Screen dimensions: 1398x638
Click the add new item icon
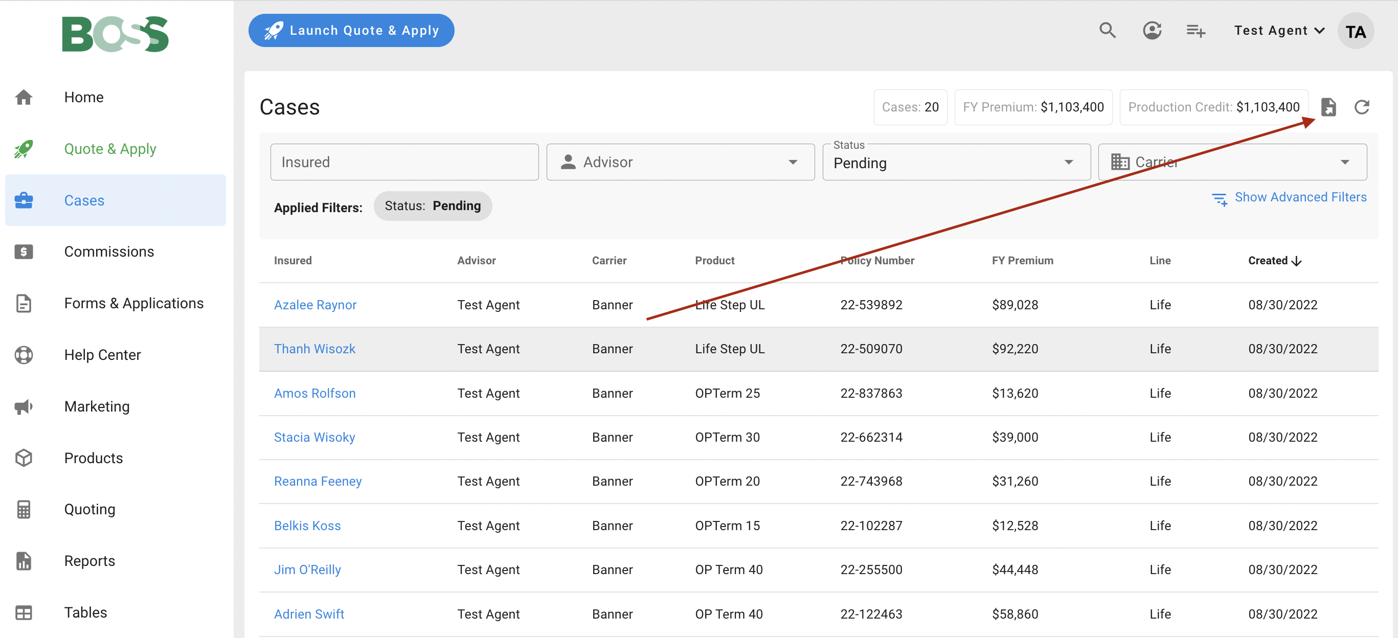pyautogui.click(x=1197, y=30)
